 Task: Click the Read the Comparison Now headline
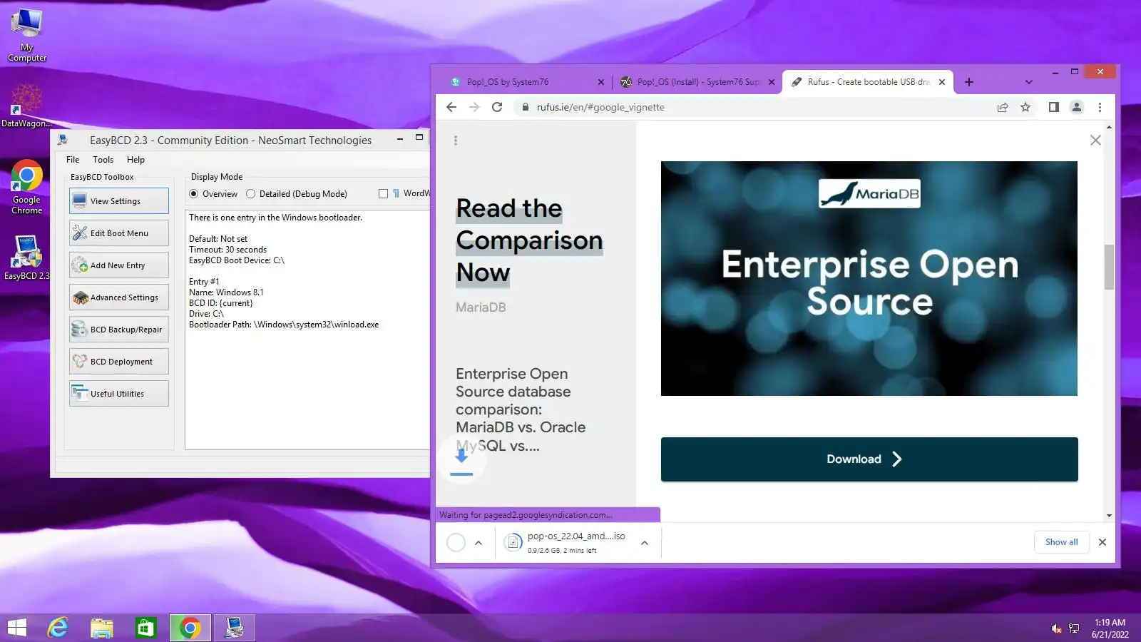pos(529,240)
